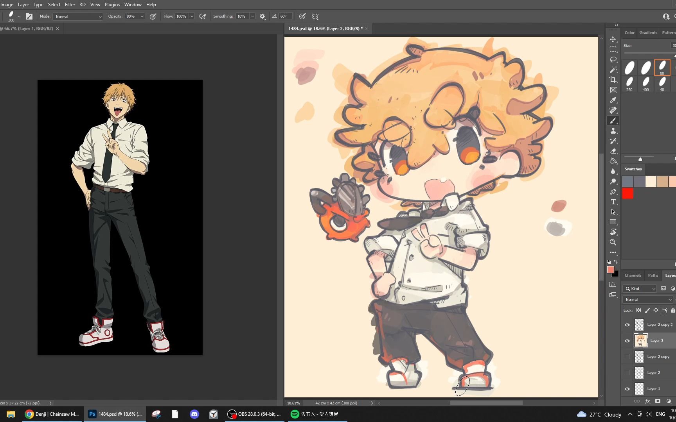Select the Rectangular Marquee tool
The image size is (676, 422).
pyautogui.click(x=613, y=49)
